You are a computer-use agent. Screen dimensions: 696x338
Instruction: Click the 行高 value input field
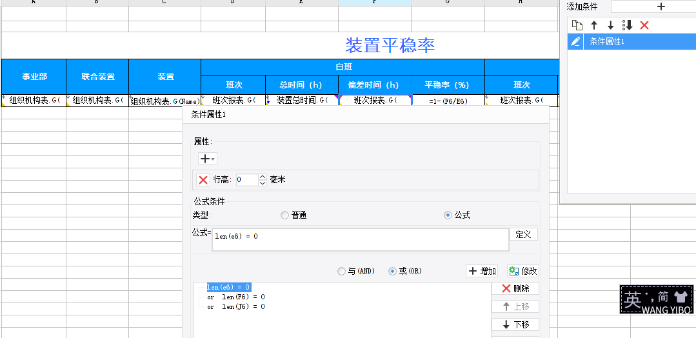tap(246, 180)
